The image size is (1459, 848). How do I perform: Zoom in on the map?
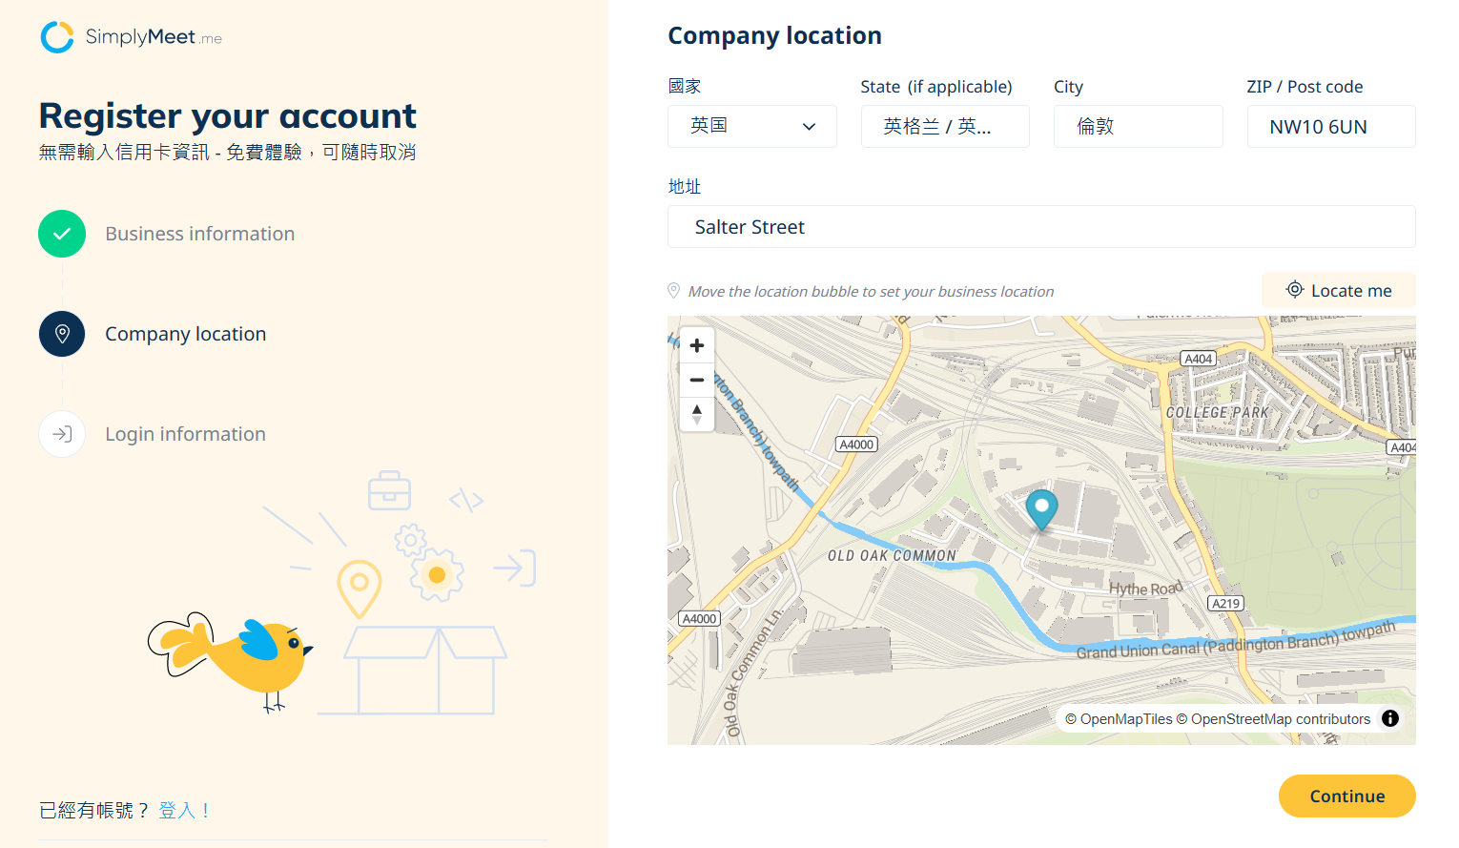pos(697,345)
